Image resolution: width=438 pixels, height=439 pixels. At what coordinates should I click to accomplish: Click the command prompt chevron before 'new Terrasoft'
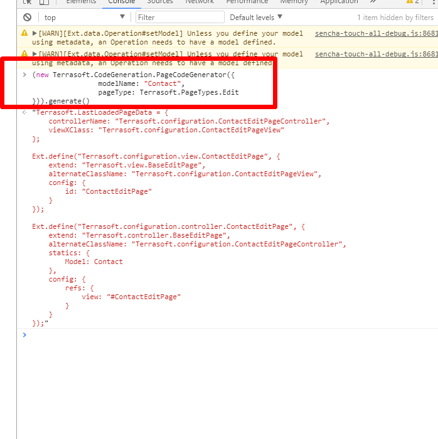[24, 75]
